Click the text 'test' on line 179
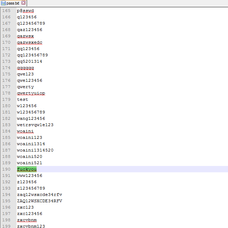The width and height of the screenshot is (228, 228). (23, 99)
